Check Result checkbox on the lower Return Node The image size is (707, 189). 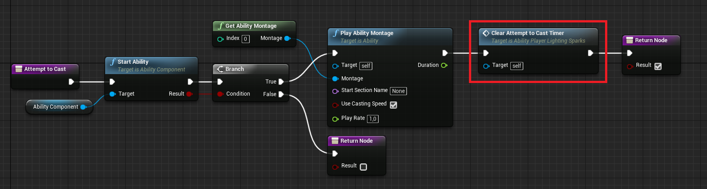click(x=363, y=167)
